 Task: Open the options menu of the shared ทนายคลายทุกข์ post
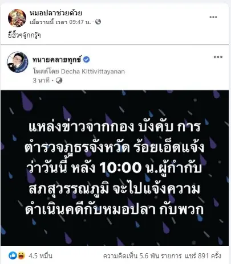[x=218, y=57]
